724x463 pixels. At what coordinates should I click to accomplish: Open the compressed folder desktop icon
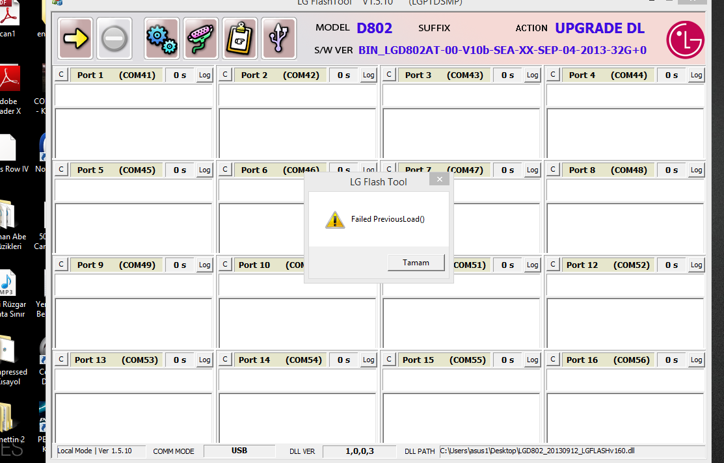(x=10, y=362)
